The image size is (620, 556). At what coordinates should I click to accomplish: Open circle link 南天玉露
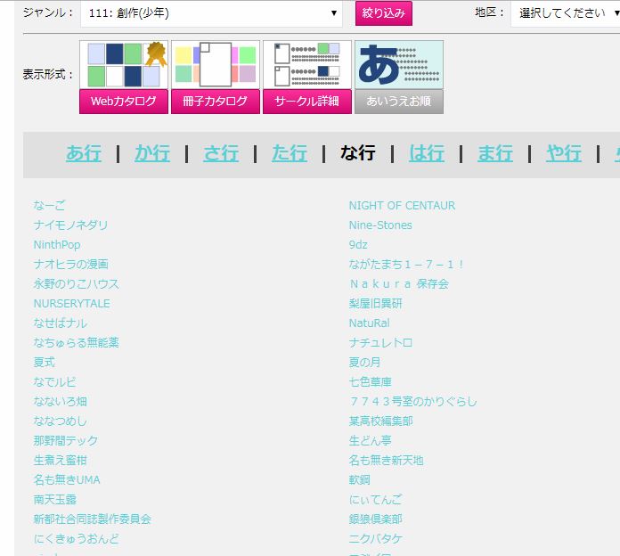point(55,500)
